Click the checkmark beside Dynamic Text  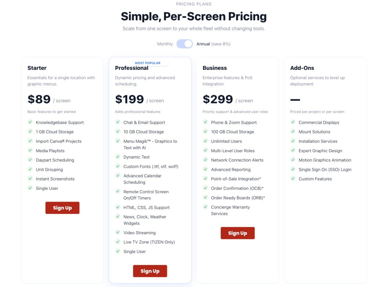click(118, 157)
